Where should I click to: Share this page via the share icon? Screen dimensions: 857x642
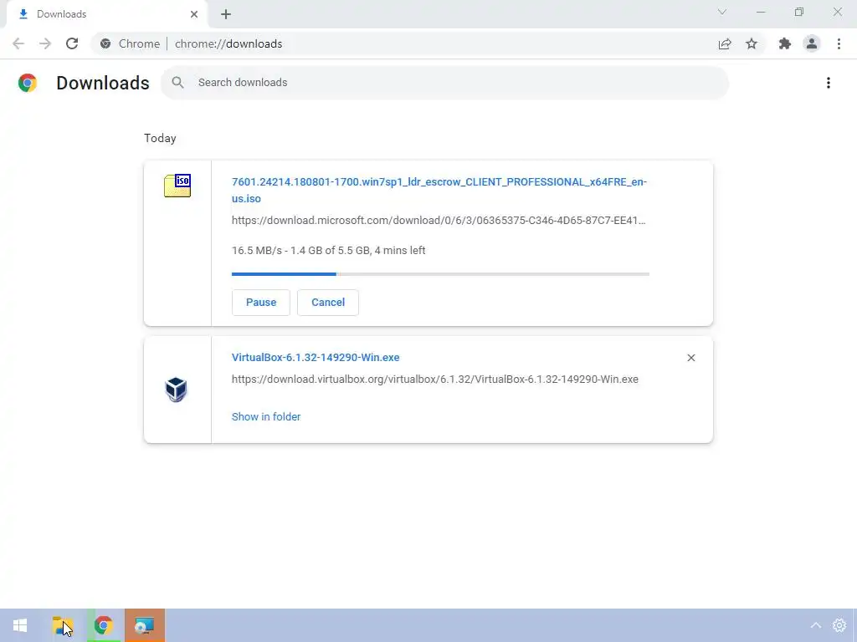(725, 43)
